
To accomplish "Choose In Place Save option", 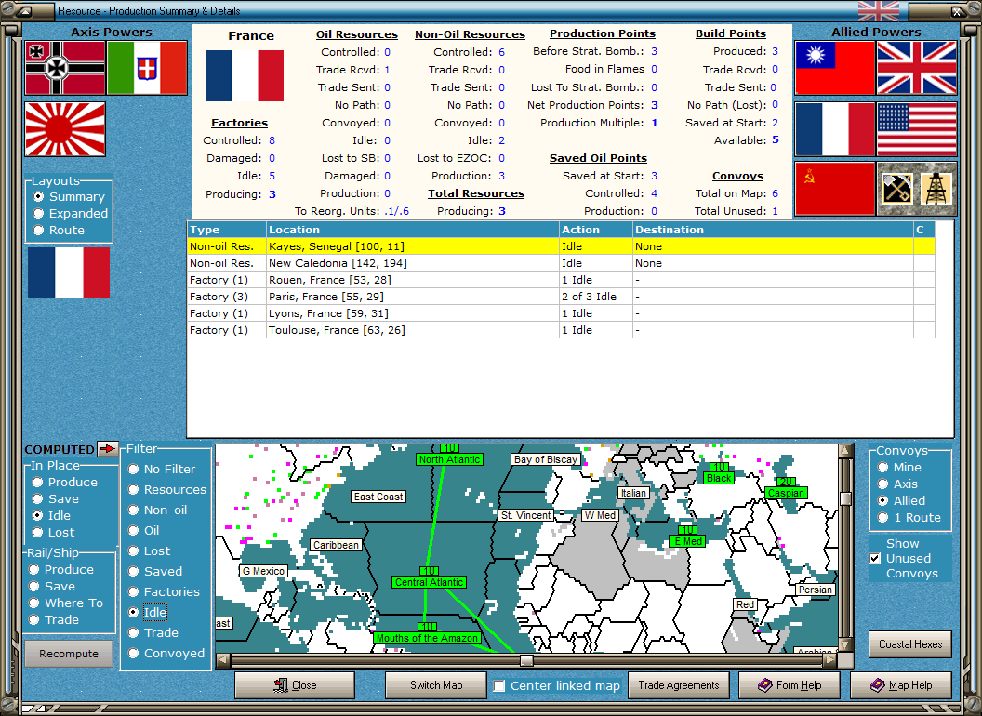I will point(56,499).
